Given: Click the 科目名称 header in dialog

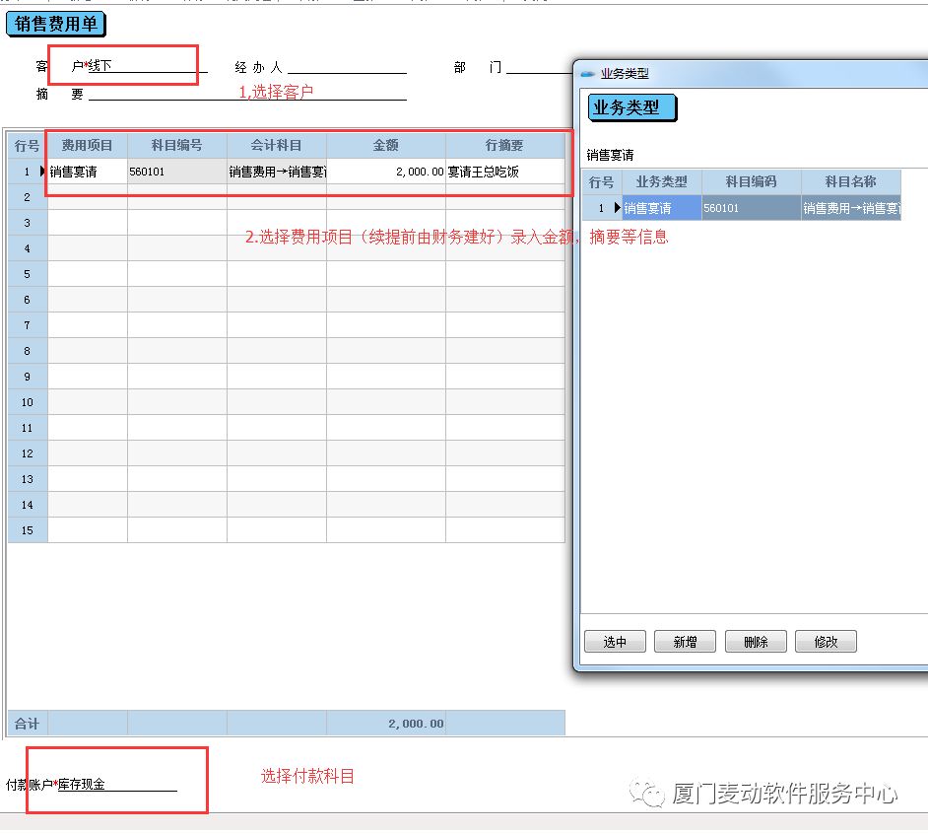Looking at the screenshot, I should pos(850,182).
